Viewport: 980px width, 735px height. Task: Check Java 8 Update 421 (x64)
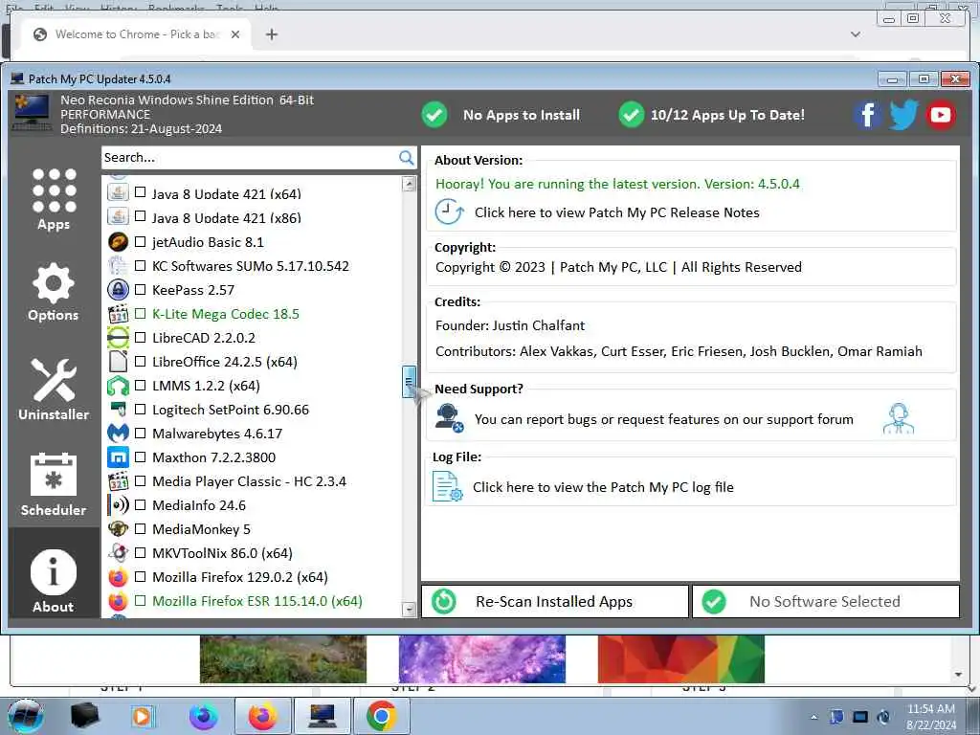pos(140,193)
